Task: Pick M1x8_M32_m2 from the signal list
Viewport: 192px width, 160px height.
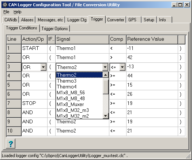Action: (x=79, y=116)
